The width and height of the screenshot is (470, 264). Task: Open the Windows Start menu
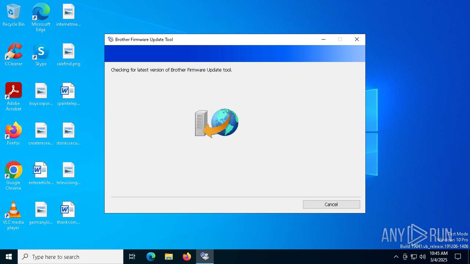tap(9, 257)
